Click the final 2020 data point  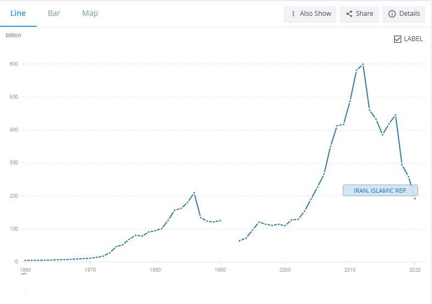[415, 198]
